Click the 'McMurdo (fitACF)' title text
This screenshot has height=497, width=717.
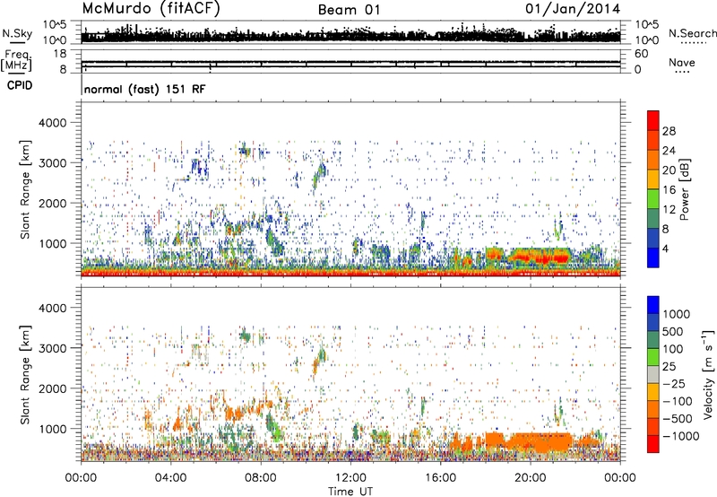[151, 9]
